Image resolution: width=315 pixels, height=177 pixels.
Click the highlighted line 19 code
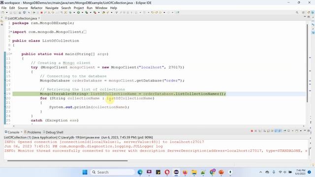tap(133, 94)
